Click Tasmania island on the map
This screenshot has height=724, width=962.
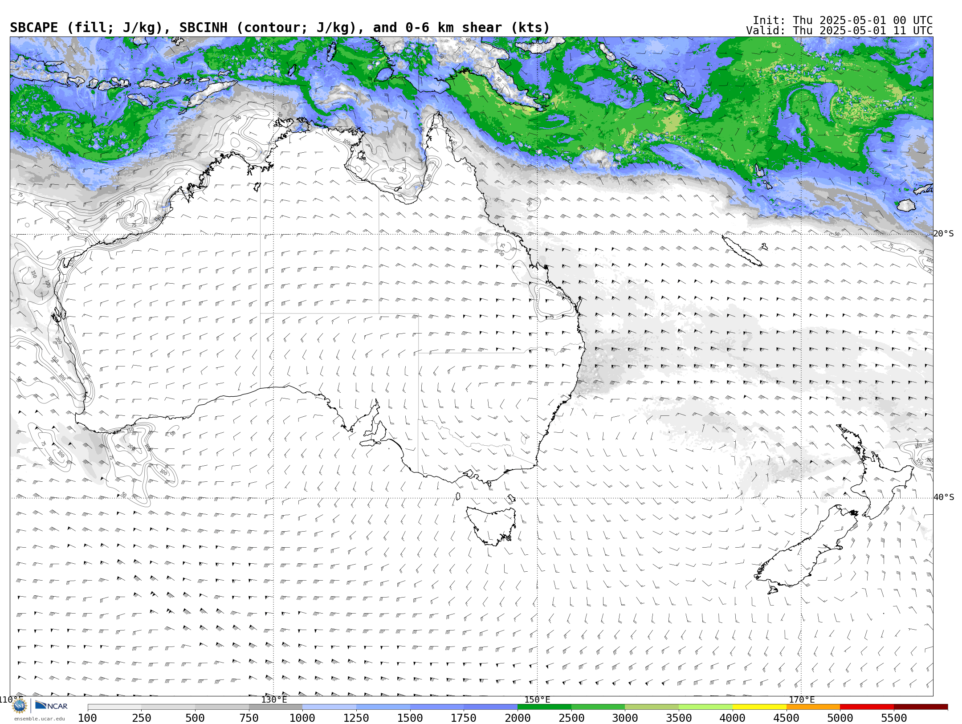click(492, 525)
